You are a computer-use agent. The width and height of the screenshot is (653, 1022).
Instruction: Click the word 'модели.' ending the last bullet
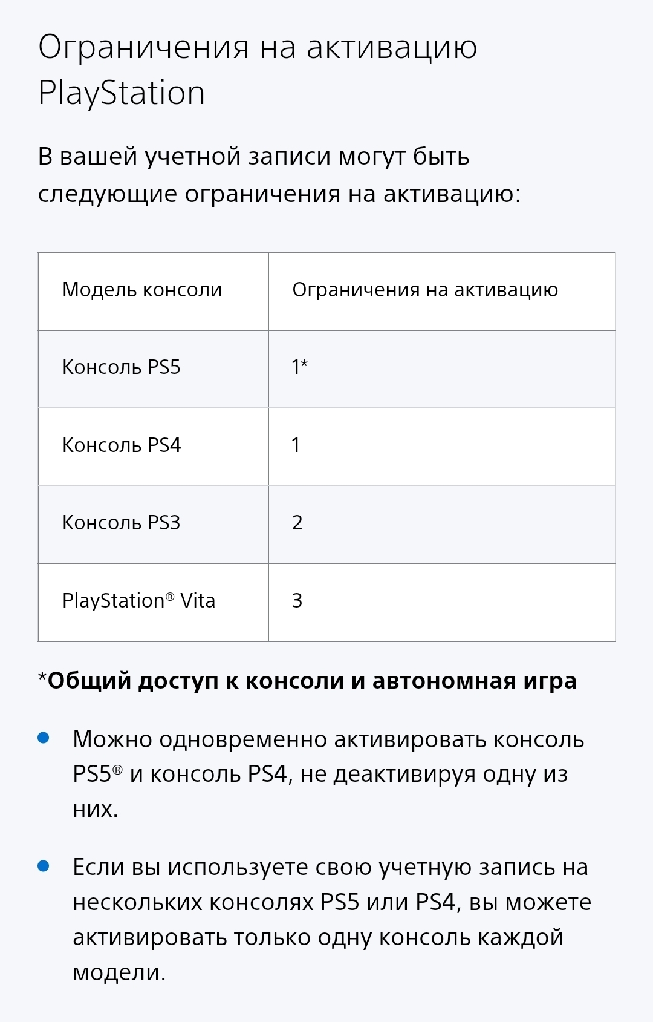[x=119, y=972]
